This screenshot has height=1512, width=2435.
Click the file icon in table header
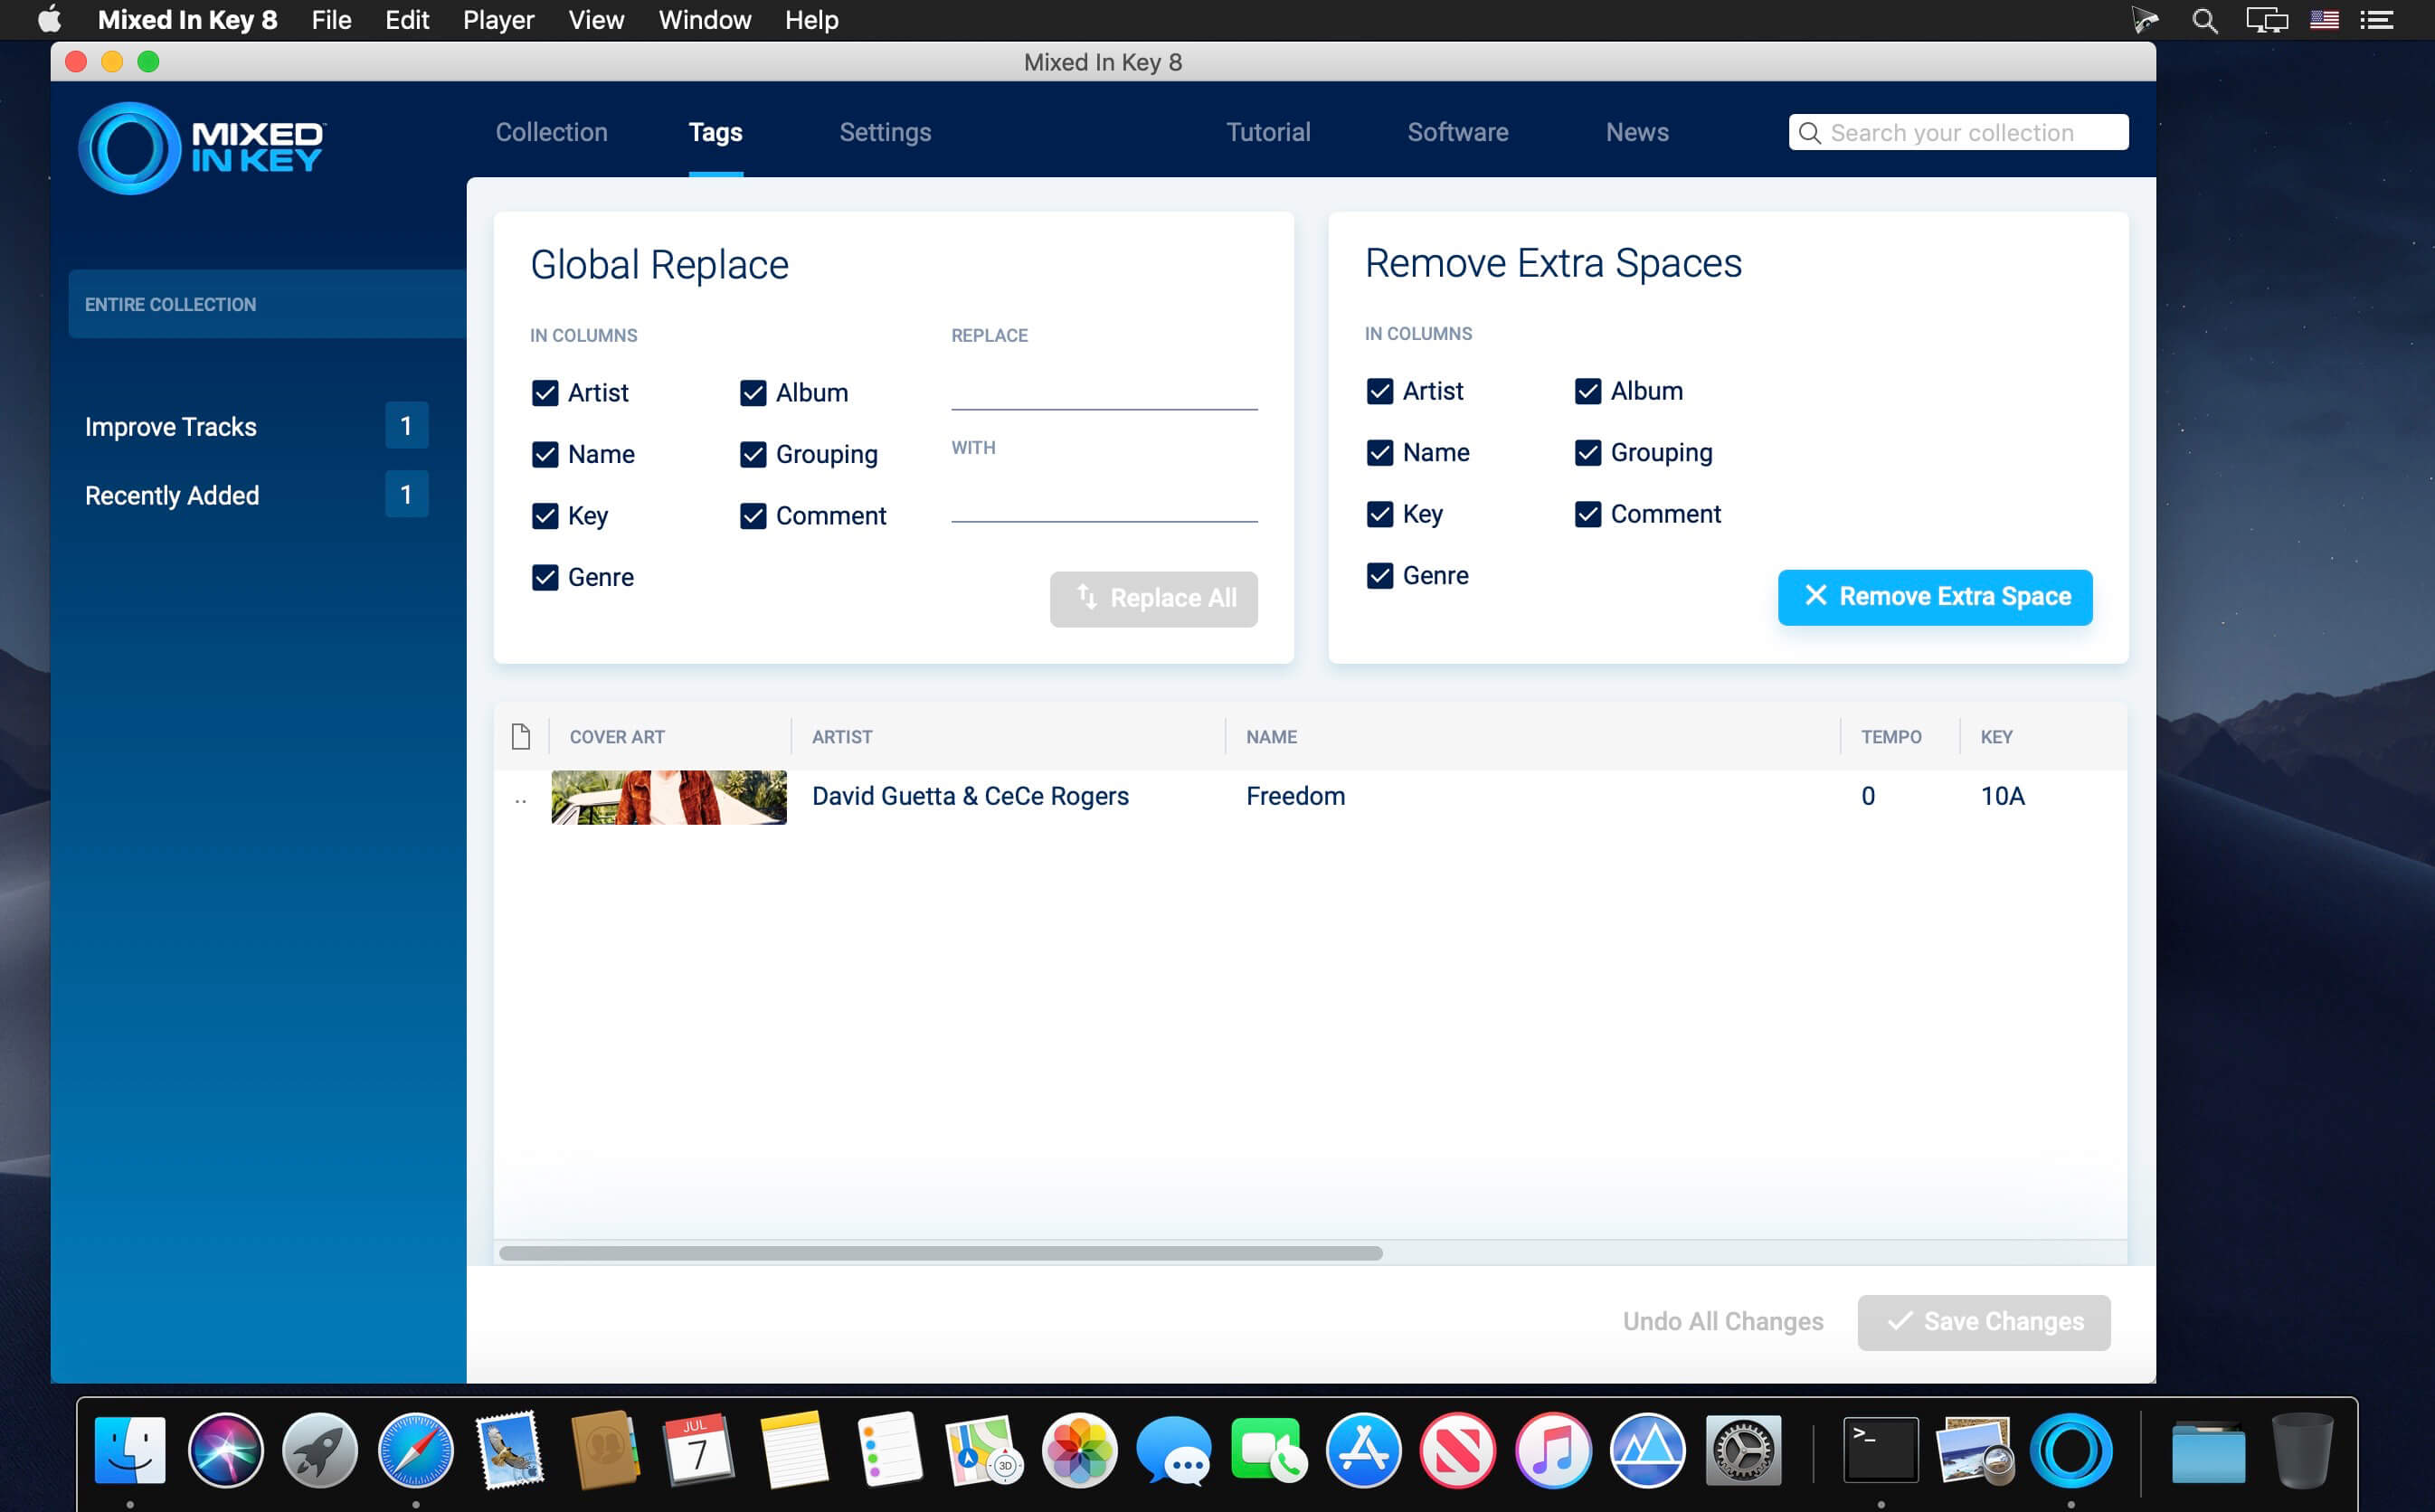tap(521, 737)
